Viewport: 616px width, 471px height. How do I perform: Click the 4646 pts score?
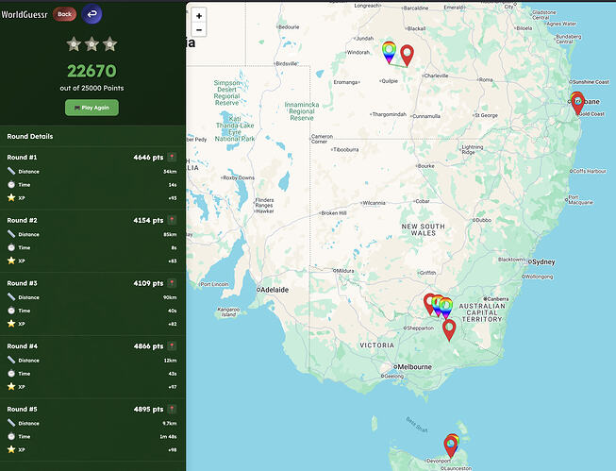pyautogui.click(x=148, y=158)
